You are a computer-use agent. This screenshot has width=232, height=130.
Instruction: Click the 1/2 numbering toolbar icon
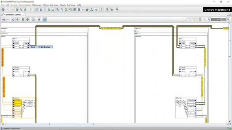83,10
